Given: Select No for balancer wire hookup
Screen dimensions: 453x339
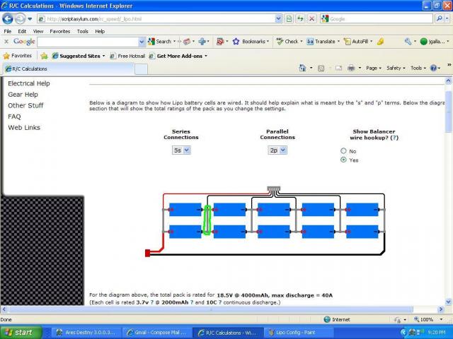Looking at the screenshot, I should 344,151.
